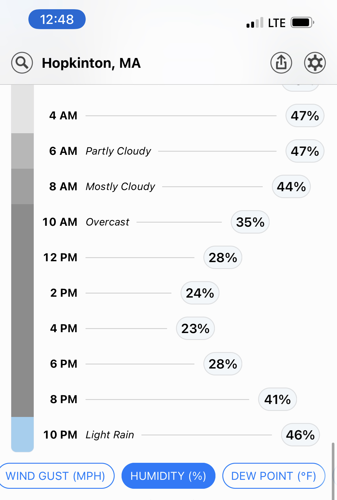Tap the 10 PM Light Rain row
The width and height of the screenshot is (337, 500).
tap(181, 435)
